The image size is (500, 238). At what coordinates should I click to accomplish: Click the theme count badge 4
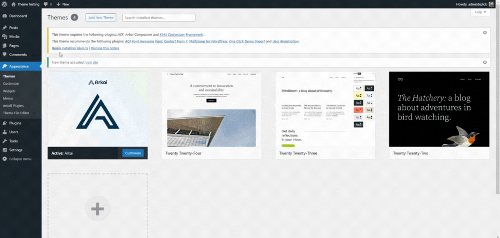[x=74, y=18]
